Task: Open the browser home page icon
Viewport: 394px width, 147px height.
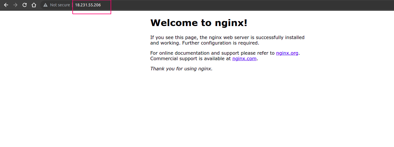Action: [x=34, y=5]
